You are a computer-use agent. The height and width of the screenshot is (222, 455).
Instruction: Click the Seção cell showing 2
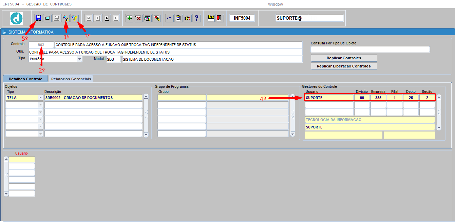[x=427, y=98]
